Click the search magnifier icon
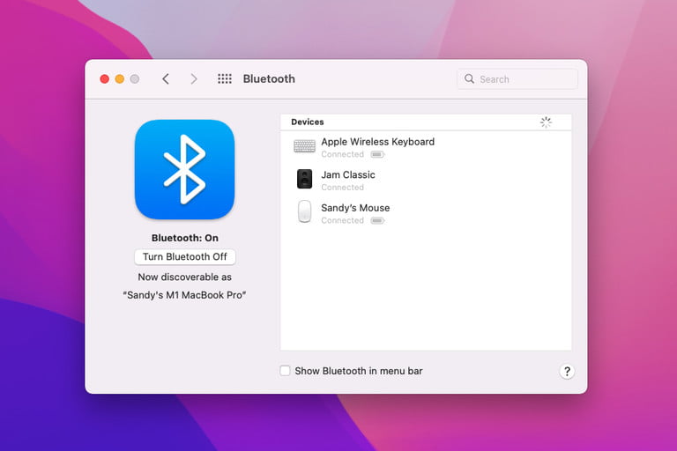 coord(469,78)
